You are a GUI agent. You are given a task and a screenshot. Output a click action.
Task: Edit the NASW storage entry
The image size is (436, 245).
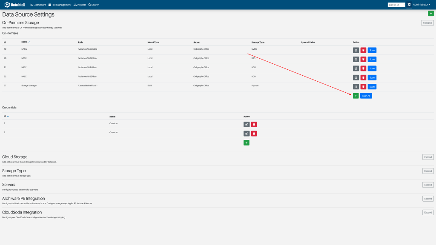[356, 50]
